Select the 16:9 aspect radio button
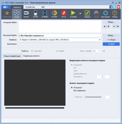The image size is (122, 124). (x=72, y=71)
